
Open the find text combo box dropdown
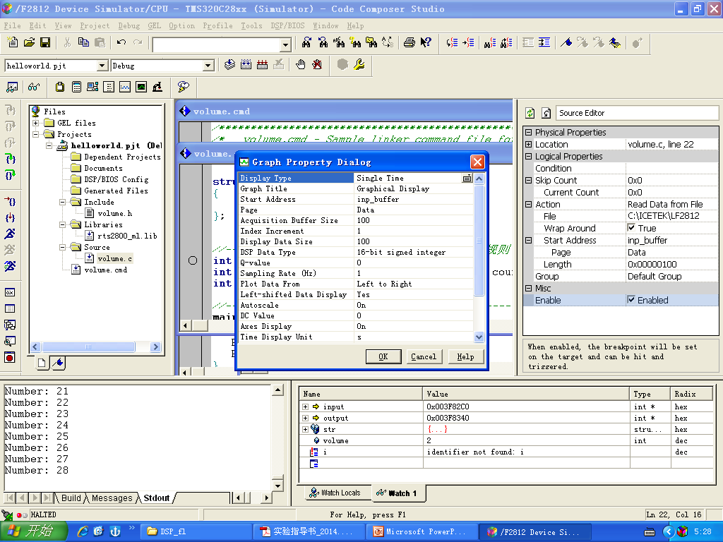[x=286, y=44]
